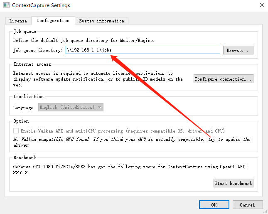This screenshot has height=214, width=268.
Task: Enable Vulkan API and multiGPU processing checkbox
Action: [16, 131]
